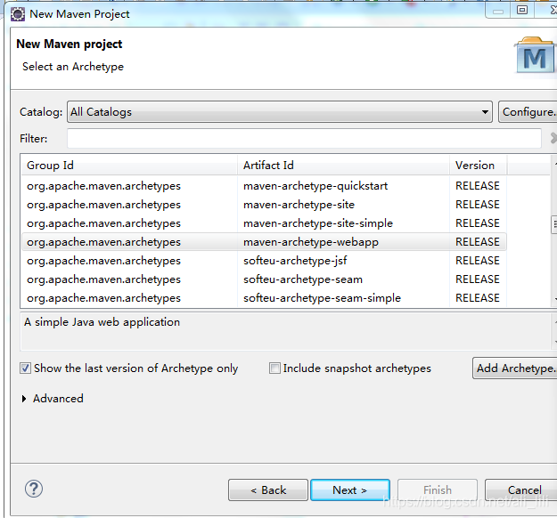Click the description text A simple Java web application
Screen dimensions: 557x518
pyautogui.click(x=102, y=322)
